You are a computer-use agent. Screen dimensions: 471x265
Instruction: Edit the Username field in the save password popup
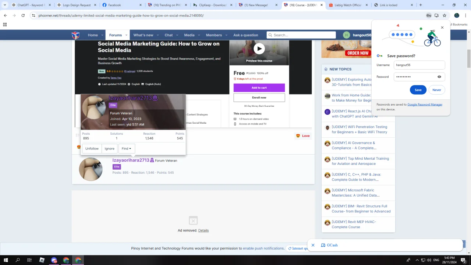coord(419,65)
